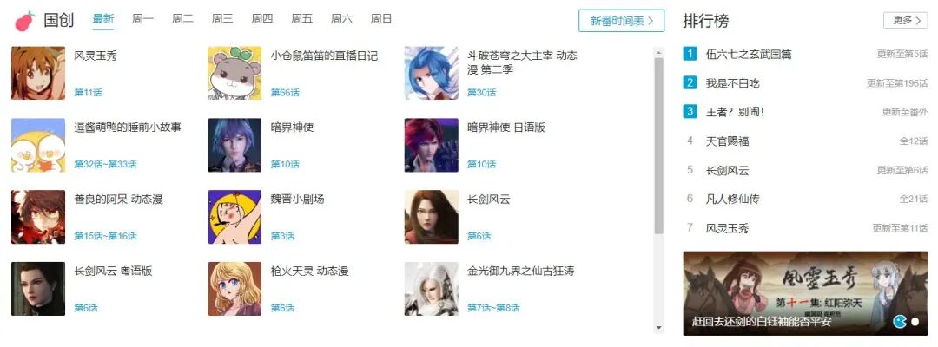Open the 风灵玉秀 cover thumbnail
Viewport: 938px width, 347px height.
pyautogui.click(x=38, y=73)
